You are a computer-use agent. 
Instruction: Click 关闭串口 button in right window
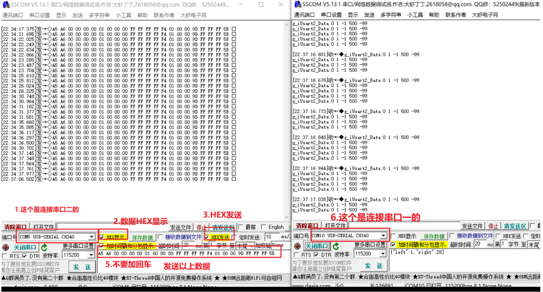click(317, 246)
